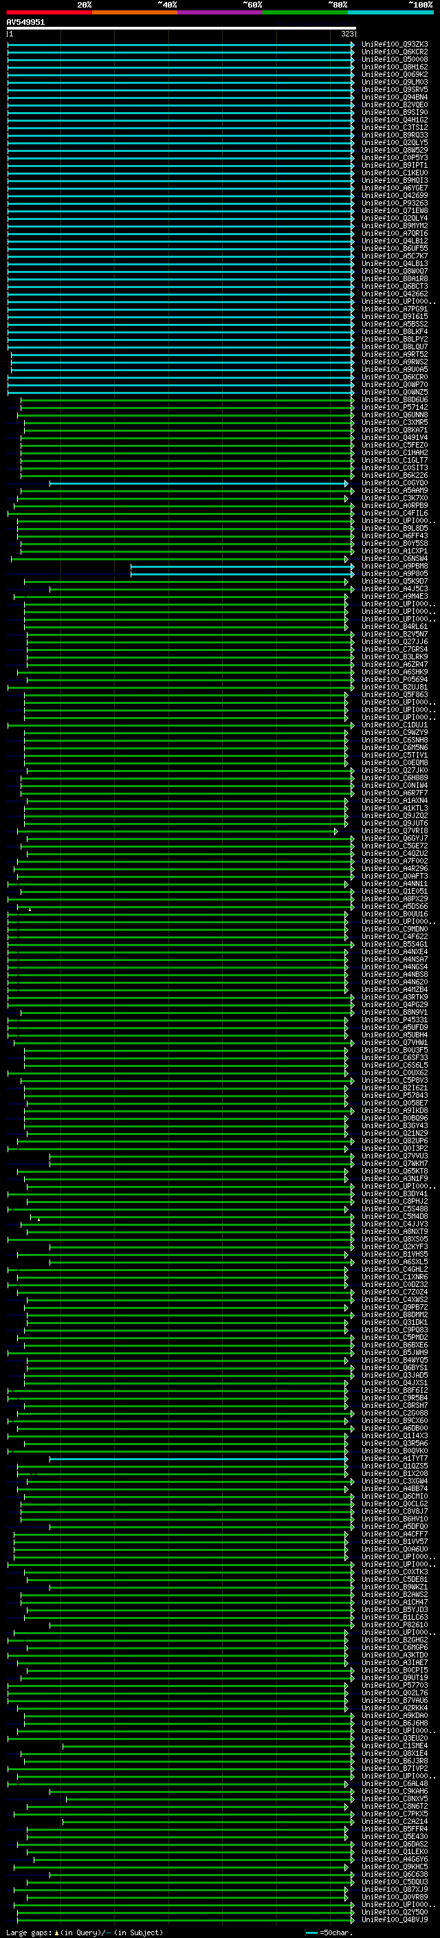Click the label UniRef100_C6AL48

[x=395, y=1784]
